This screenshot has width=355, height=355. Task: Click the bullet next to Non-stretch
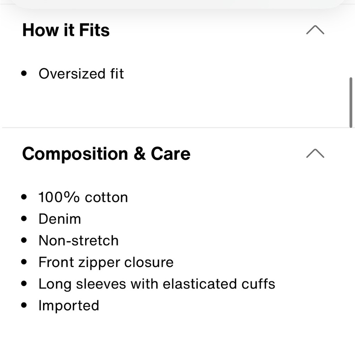(24, 241)
